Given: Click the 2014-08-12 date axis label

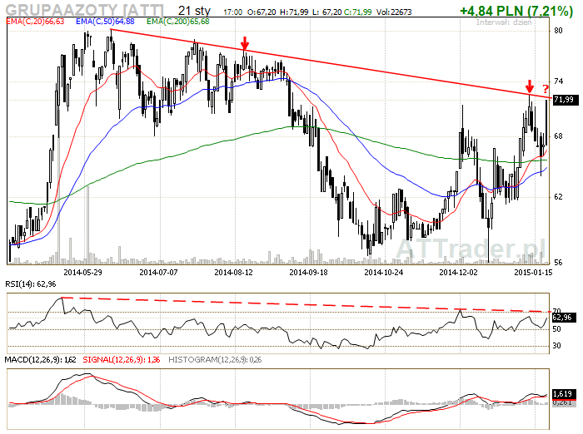Looking at the screenshot, I should coord(233,272).
